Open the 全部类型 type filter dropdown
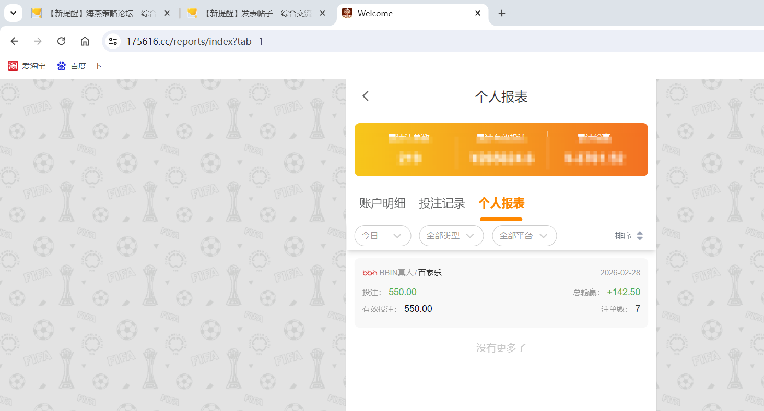764x411 pixels. click(x=451, y=236)
